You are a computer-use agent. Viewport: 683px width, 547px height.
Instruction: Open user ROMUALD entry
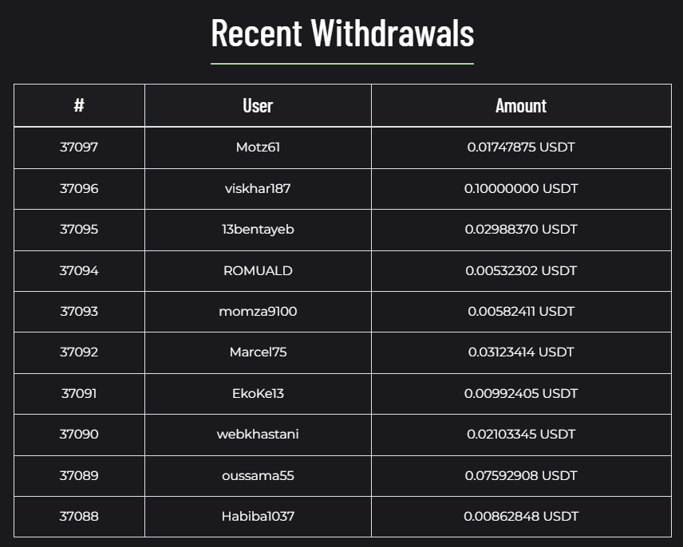point(258,271)
